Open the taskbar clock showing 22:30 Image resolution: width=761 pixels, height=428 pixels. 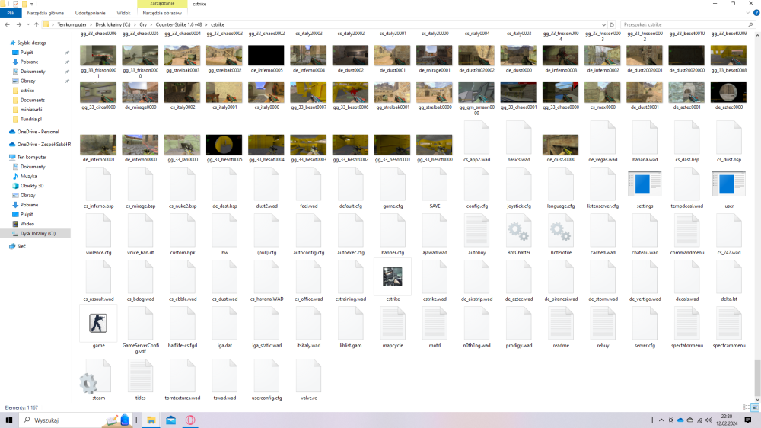point(727,420)
